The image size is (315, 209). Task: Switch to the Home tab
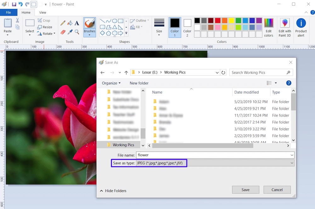pos(26,13)
